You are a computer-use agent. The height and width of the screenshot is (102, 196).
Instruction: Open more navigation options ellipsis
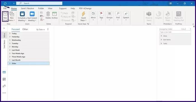point(4,93)
